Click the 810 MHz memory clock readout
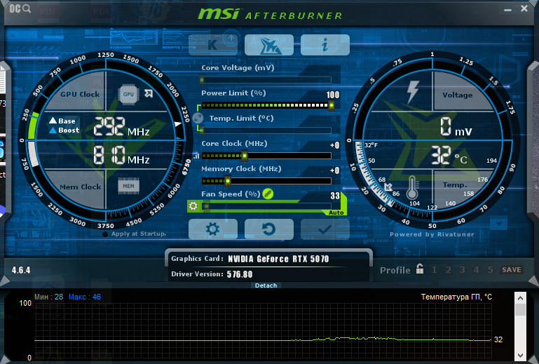 click(121, 155)
